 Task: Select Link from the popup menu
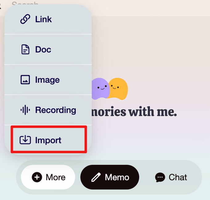click(48, 19)
